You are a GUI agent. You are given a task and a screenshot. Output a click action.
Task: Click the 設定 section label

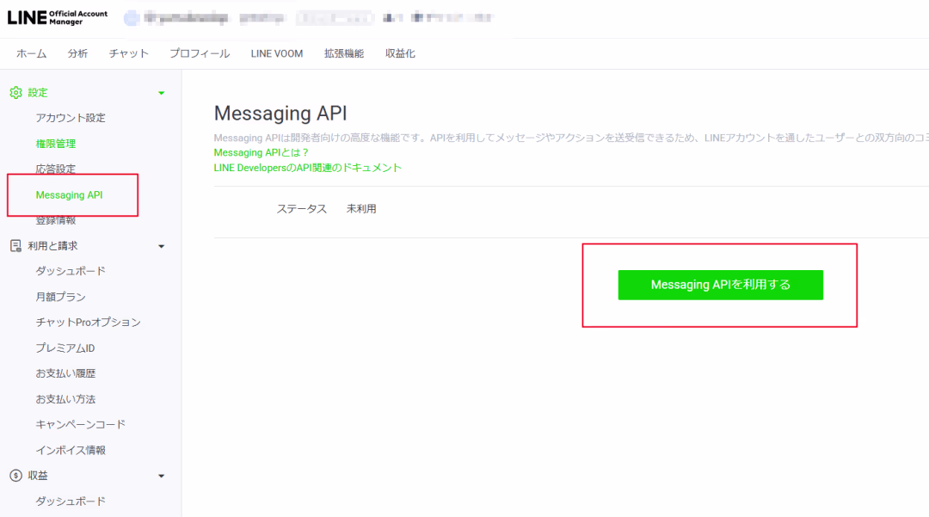pos(37,92)
